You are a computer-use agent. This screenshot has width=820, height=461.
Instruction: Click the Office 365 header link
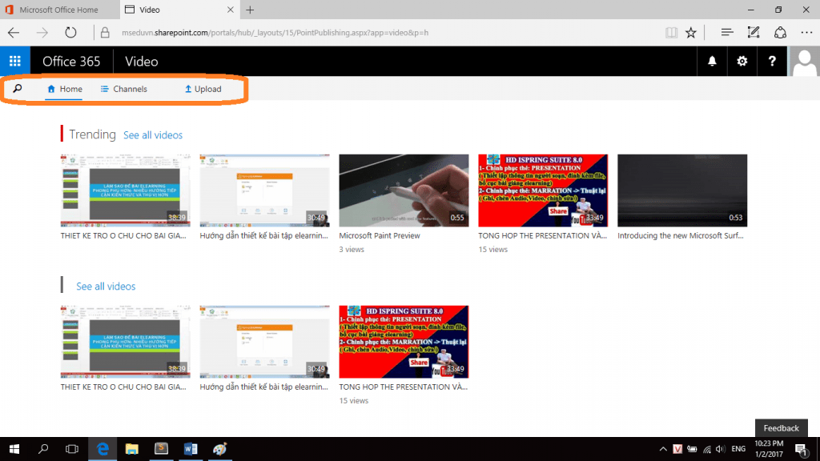coord(71,61)
